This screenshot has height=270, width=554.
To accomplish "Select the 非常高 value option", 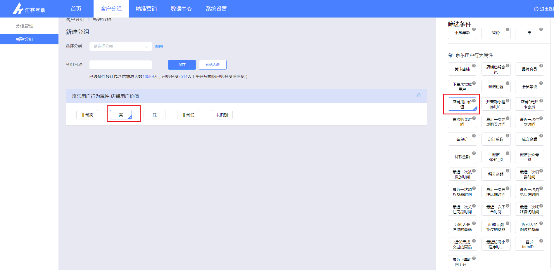I will click(87, 115).
